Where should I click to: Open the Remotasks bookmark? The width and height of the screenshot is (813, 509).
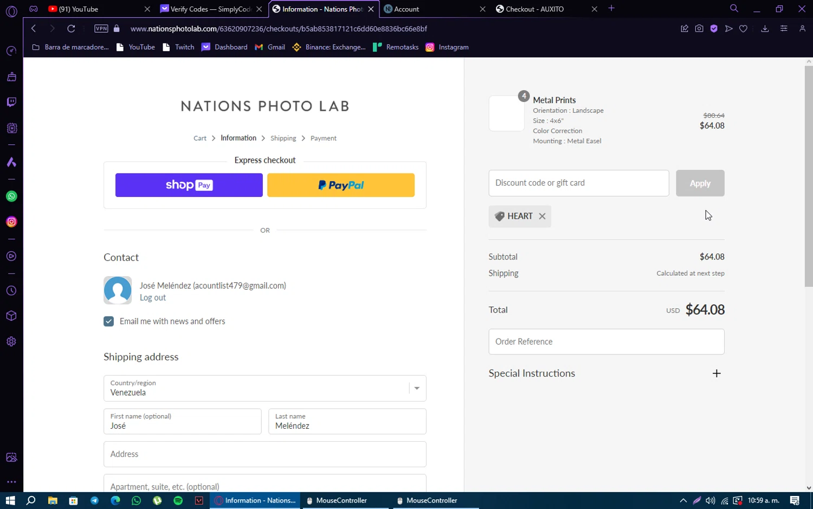pyautogui.click(x=396, y=47)
